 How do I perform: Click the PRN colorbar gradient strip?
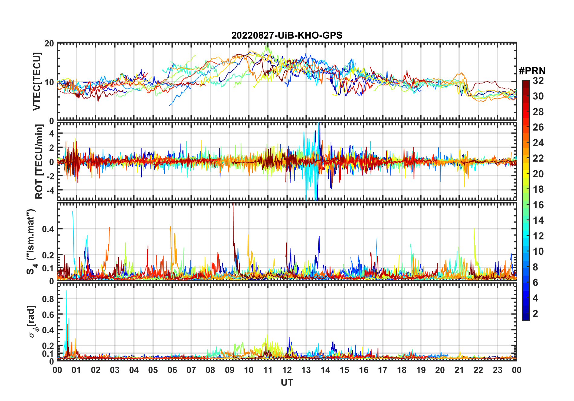pyautogui.click(x=525, y=200)
